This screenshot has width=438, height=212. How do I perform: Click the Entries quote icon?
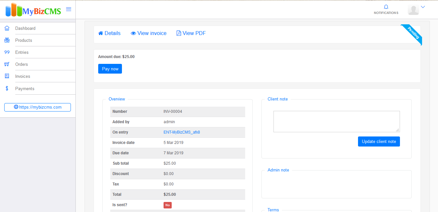click(x=7, y=52)
